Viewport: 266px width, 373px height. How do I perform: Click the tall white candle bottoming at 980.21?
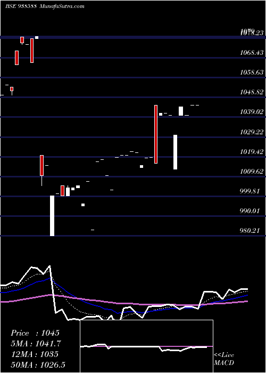pos(52,216)
